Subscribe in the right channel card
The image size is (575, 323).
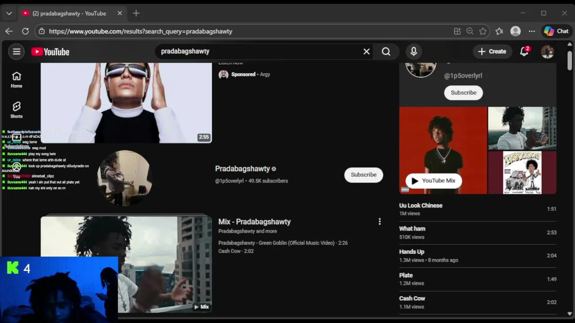(463, 93)
